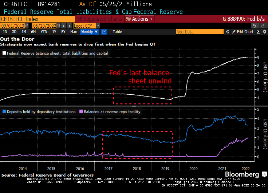
Task: Shift date range back with left arrow
Action: 64,26
